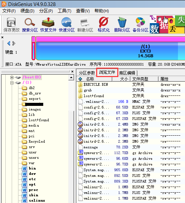Collapse the /(1) partition node
The image size is (185, 203).
12,83
